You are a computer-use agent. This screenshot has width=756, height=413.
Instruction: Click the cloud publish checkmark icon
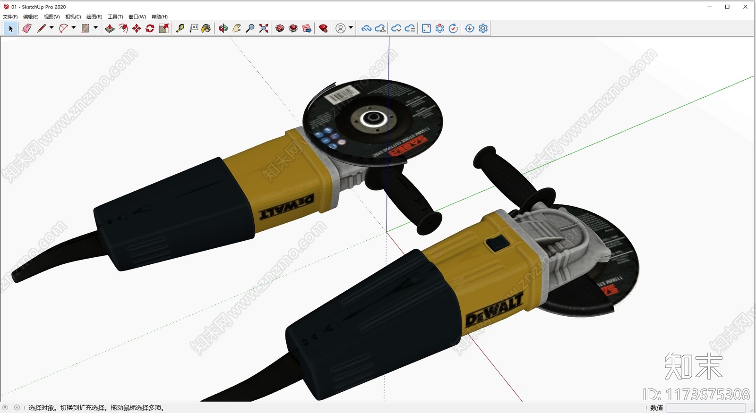396,29
